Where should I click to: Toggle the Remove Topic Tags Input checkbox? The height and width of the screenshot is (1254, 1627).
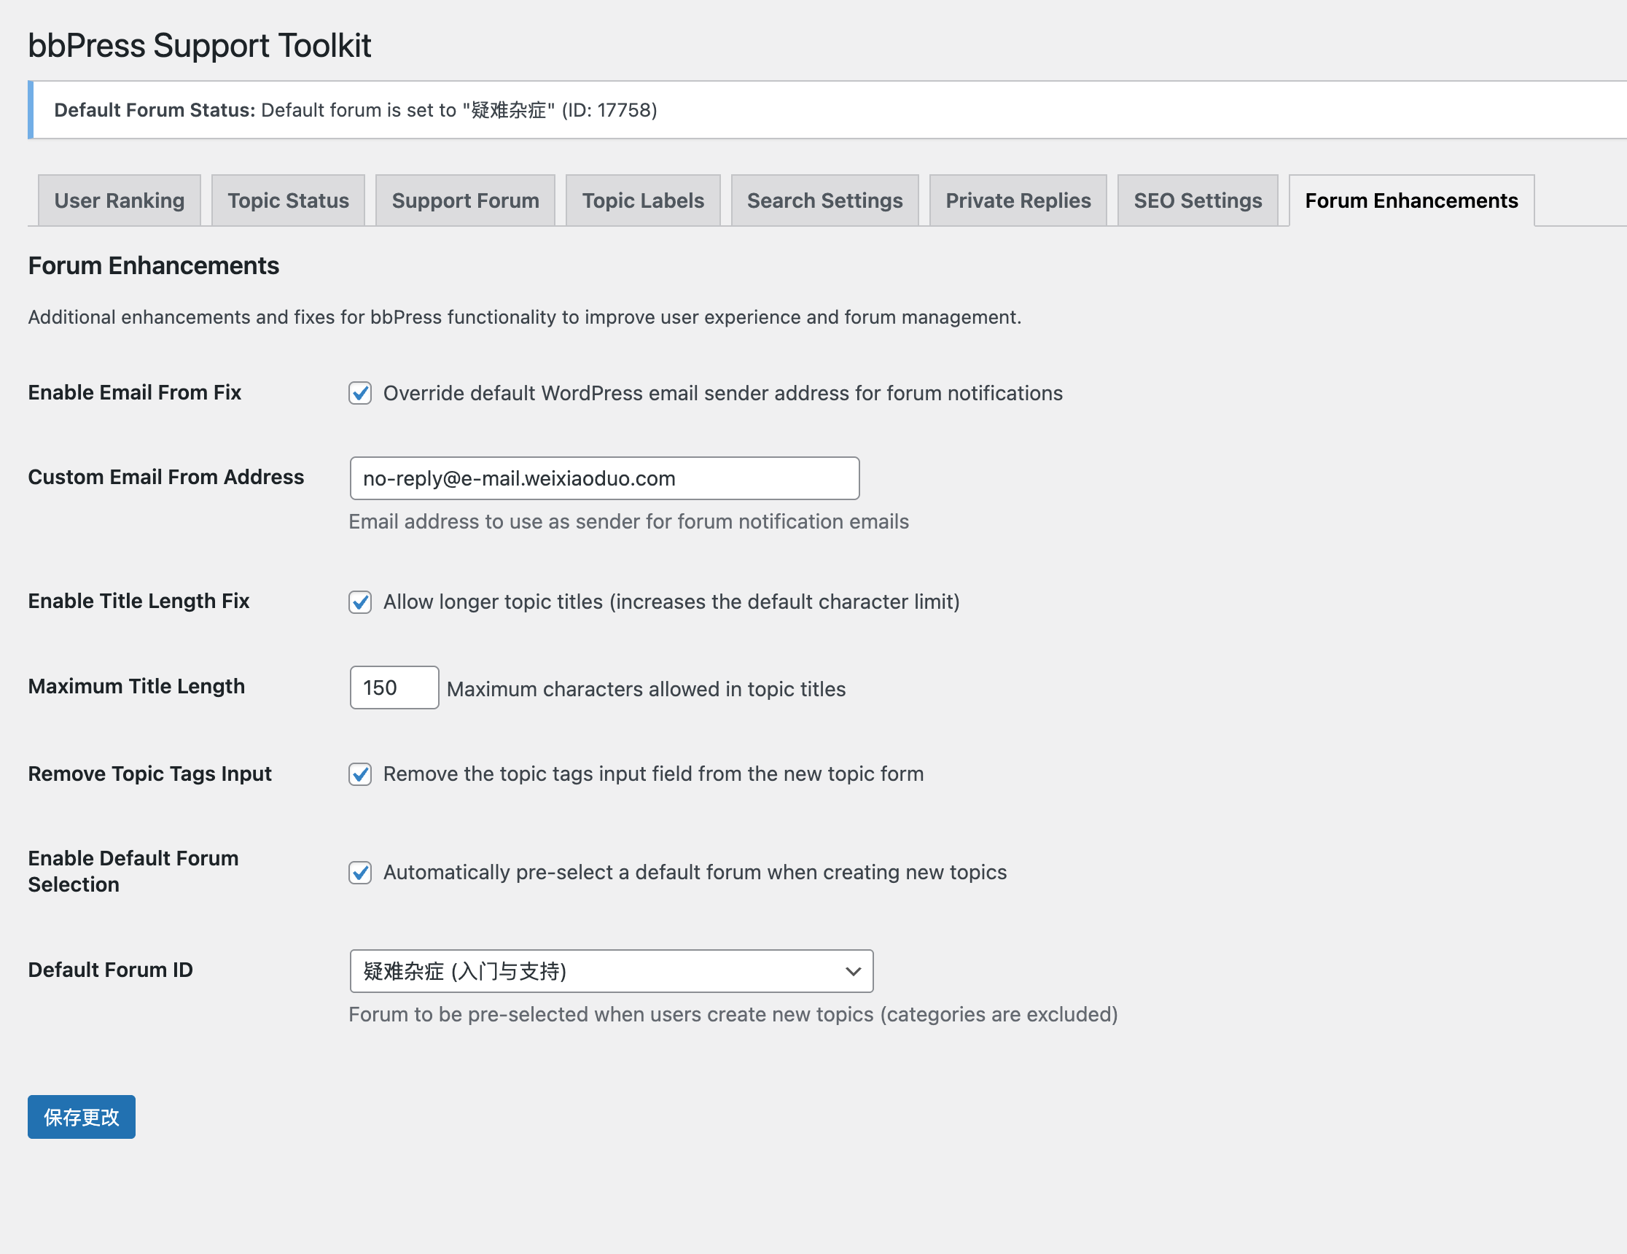360,774
